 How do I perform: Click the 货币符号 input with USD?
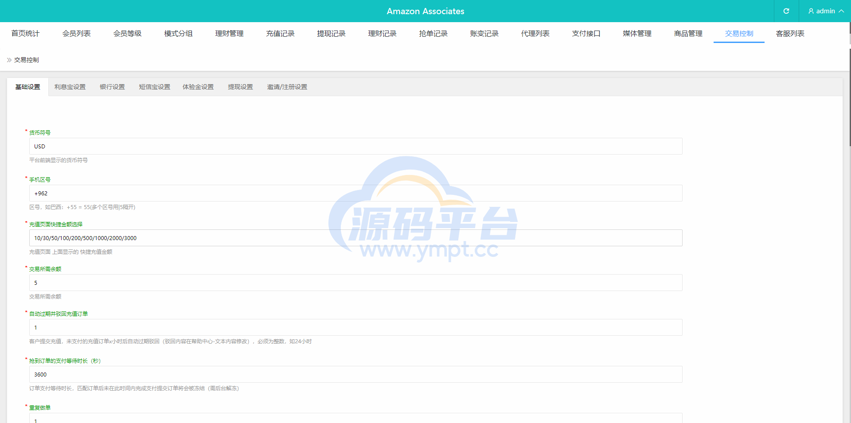click(355, 146)
